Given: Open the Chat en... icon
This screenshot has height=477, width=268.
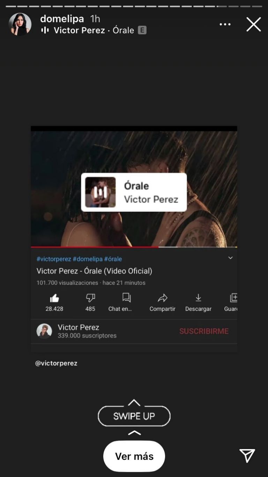Looking at the screenshot, I should pyautogui.click(x=126, y=298).
